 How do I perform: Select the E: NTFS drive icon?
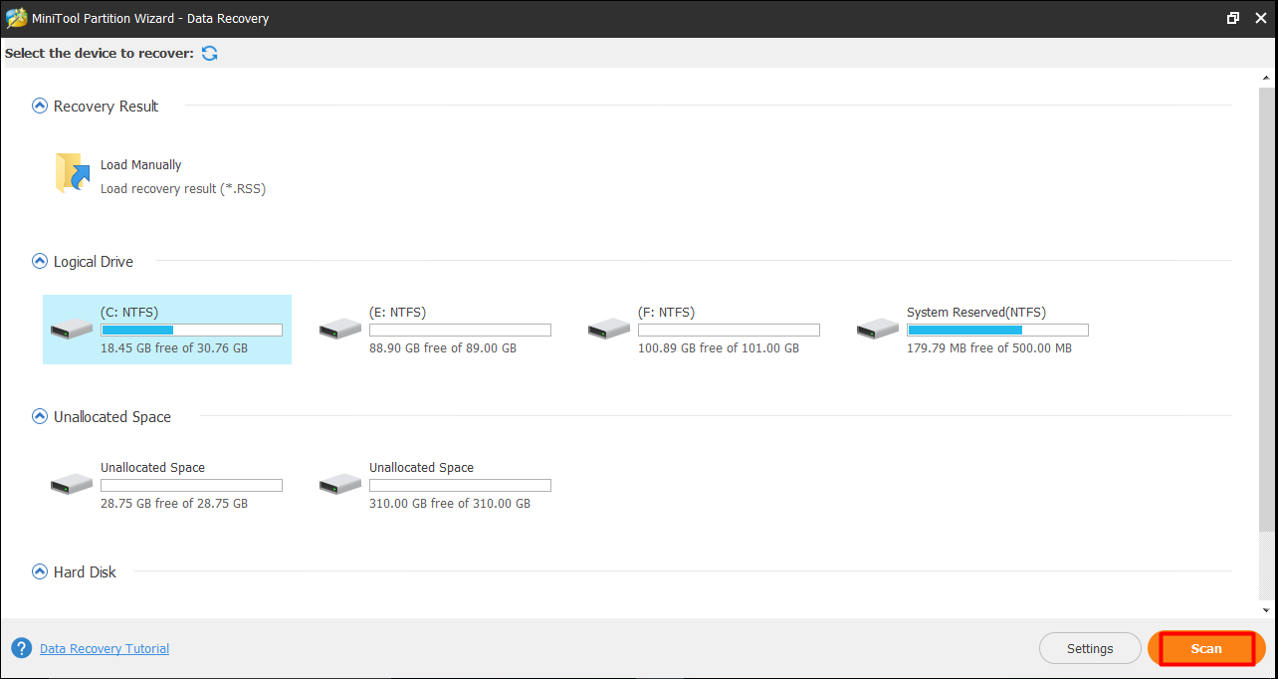tap(340, 329)
